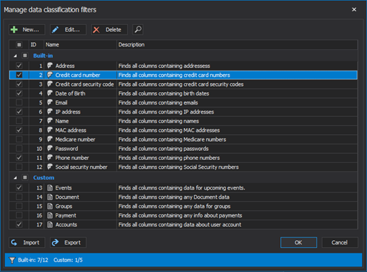Toggle the select-all checkbox in the header
The height and width of the screenshot is (272, 367).
click(19, 44)
